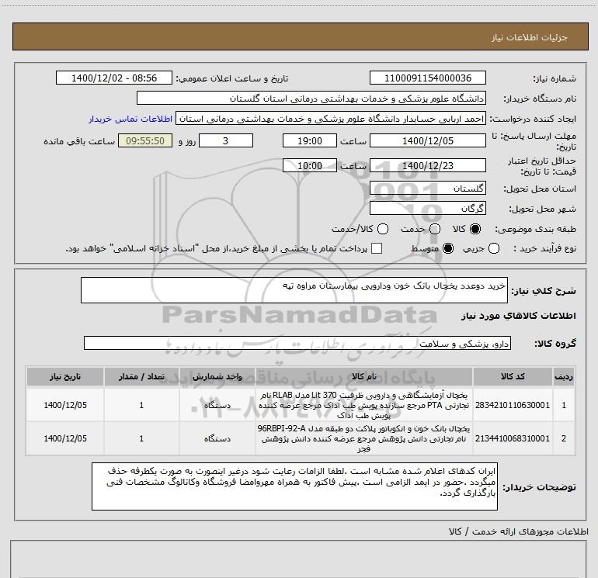Toggle the Islamic treasury payment checkbox
598x578 pixels.
coord(377,249)
